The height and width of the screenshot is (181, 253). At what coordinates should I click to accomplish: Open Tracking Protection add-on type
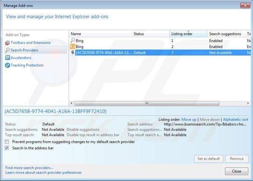27,65
